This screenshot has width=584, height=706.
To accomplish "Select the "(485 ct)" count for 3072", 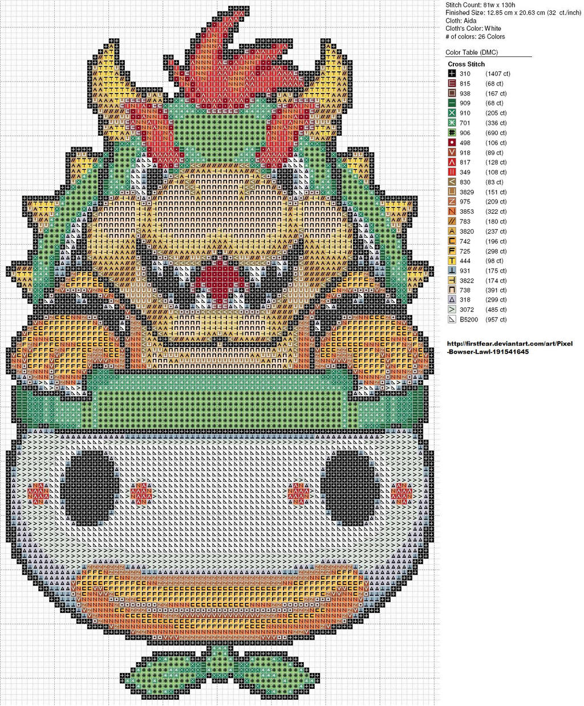I will coord(496,310).
